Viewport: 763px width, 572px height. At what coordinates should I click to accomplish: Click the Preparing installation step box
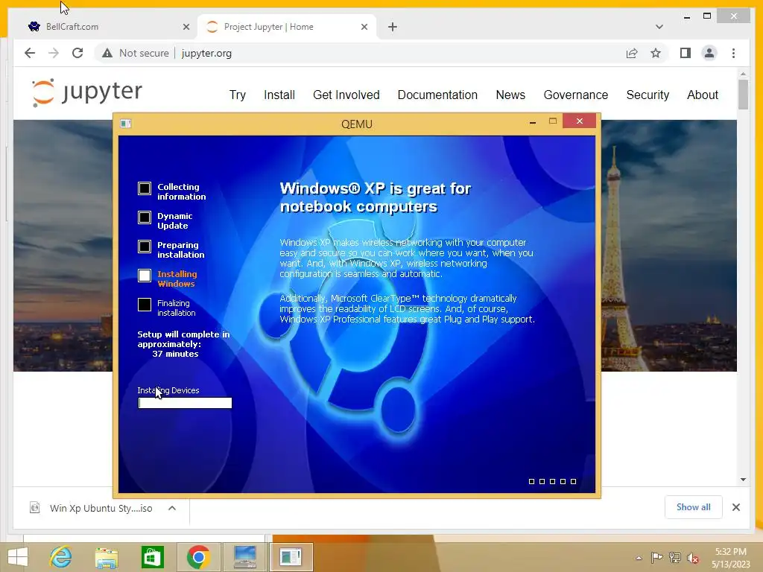pyautogui.click(x=145, y=247)
